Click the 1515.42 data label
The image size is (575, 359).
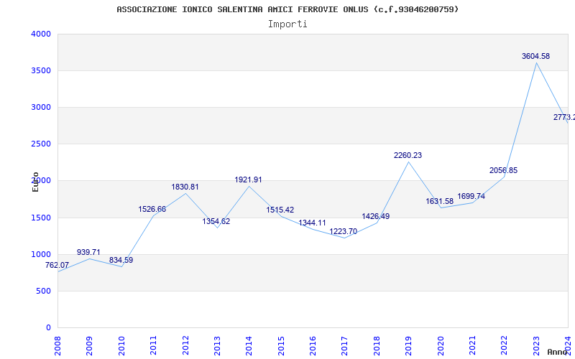[x=280, y=210]
